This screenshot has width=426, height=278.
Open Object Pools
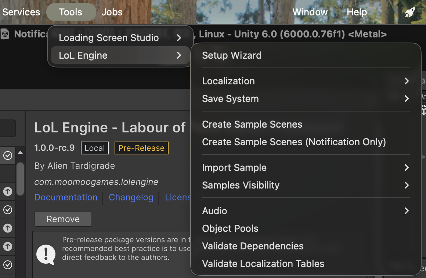pos(306,228)
